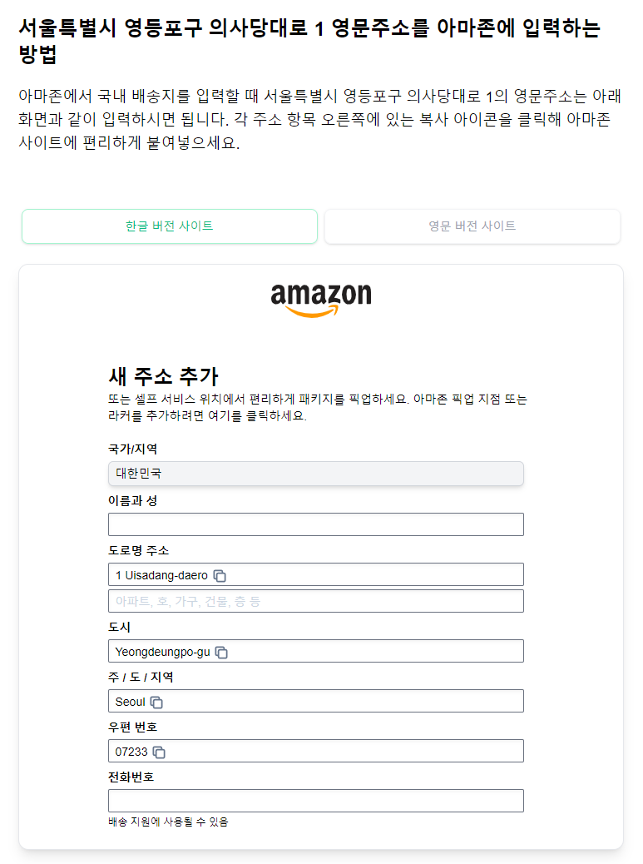
Task: Click the name input under 이름과 성
Action: click(x=315, y=524)
